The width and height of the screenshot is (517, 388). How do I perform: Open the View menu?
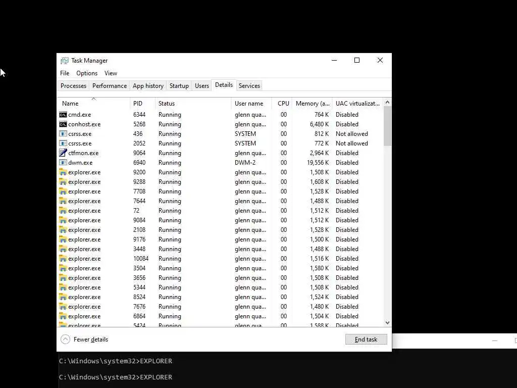(111, 73)
